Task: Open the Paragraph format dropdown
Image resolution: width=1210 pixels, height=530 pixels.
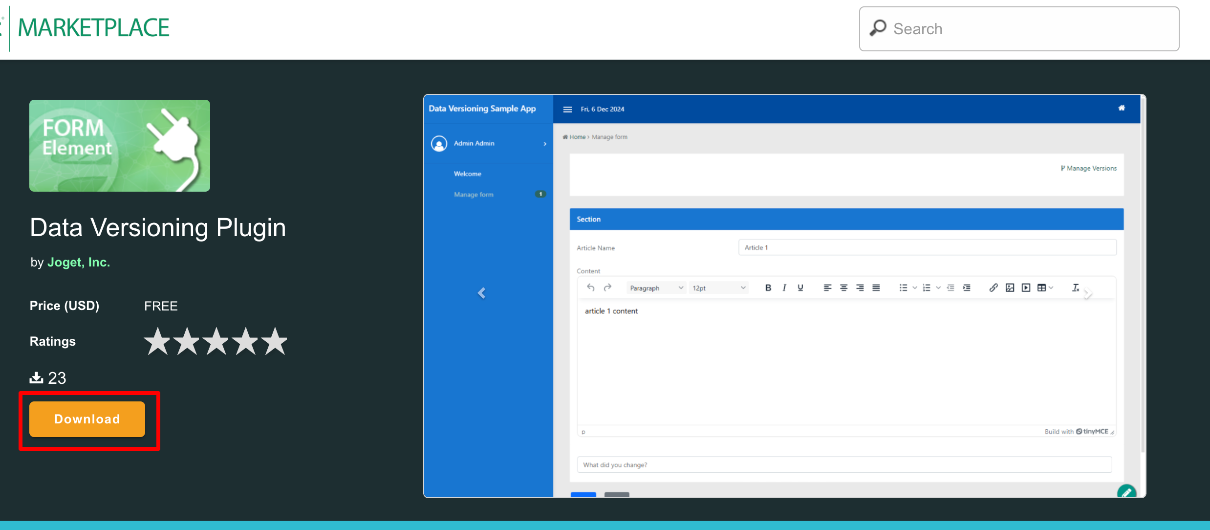Action: 656,288
